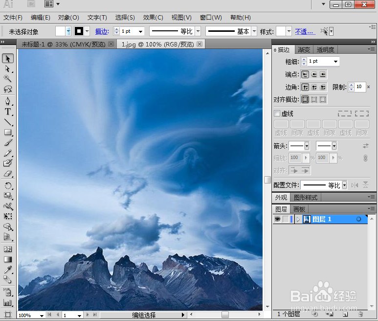Expand the 图层 1 layer disclosure triangle

(x=298, y=219)
